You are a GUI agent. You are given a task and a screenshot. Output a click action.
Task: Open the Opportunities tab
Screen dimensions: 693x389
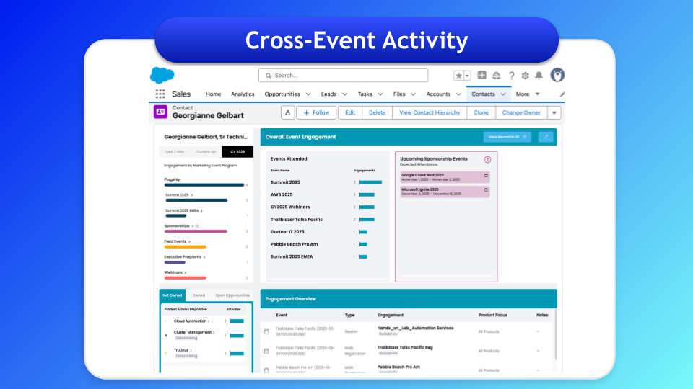pyautogui.click(x=282, y=94)
